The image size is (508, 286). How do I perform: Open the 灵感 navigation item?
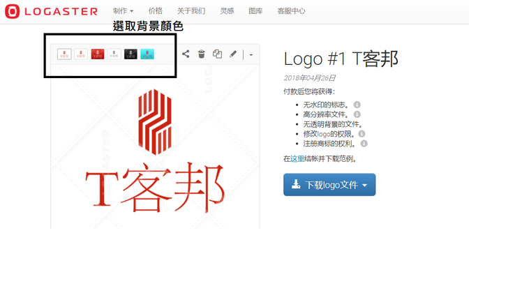227,11
